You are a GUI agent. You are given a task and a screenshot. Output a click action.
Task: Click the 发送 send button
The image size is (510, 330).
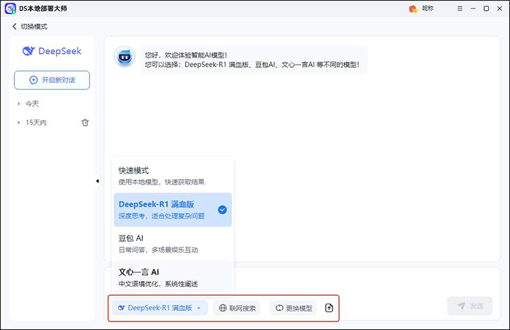point(470,306)
